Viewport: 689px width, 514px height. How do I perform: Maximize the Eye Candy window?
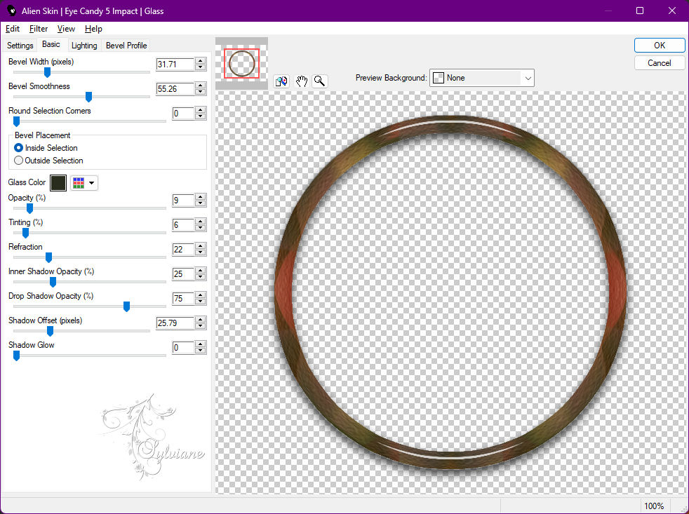tap(640, 11)
